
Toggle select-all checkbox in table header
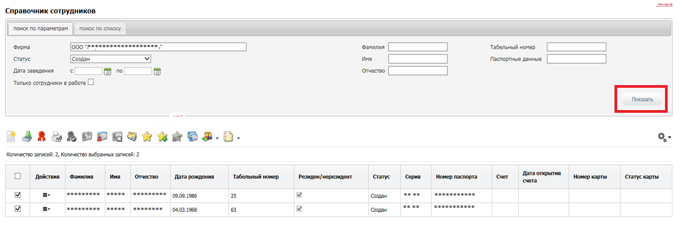[18, 177]
